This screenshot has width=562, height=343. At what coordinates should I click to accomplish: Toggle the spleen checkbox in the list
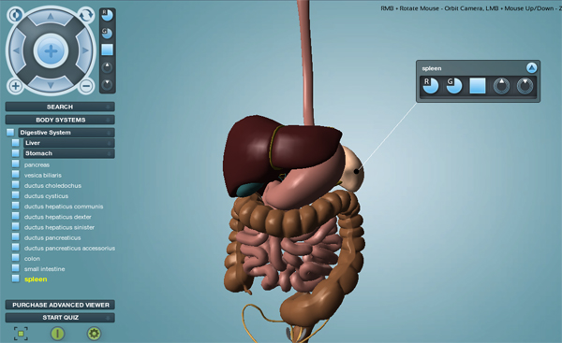tap(15, 279)
